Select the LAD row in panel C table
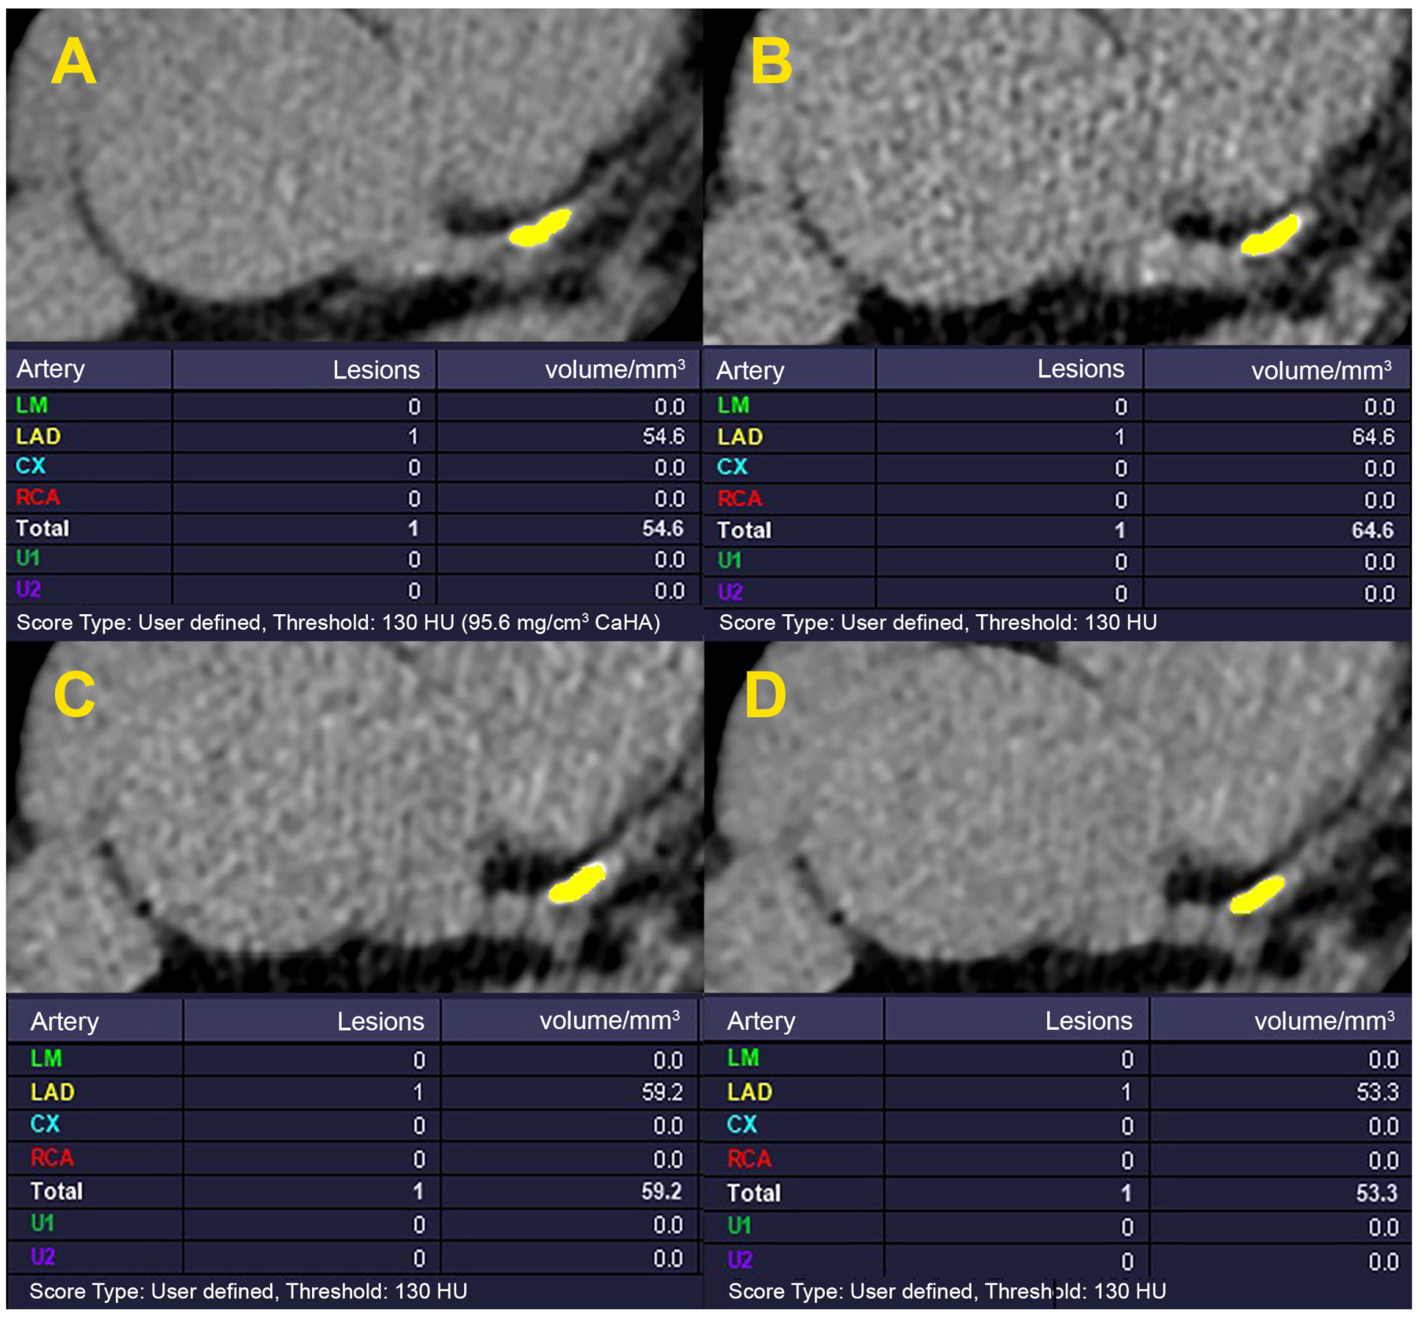This screenshot has height=1318, width=1422. tap(354, 1092)
